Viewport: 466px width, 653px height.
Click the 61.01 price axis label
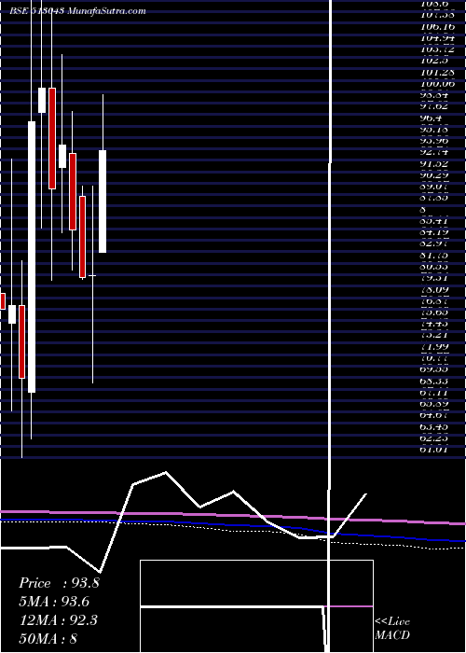(x=432, y=450)
